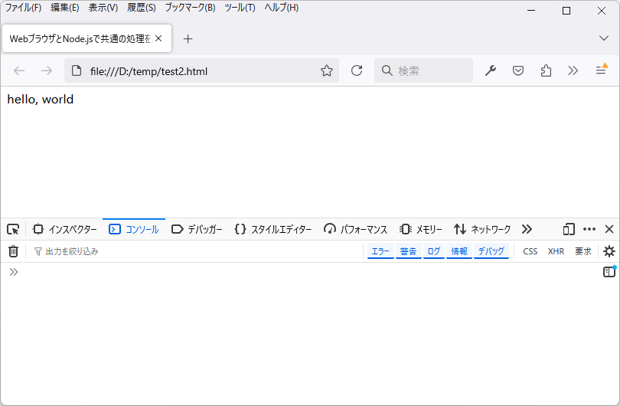Click the address bar URL text
Viewport: 620px width, 406px height.
point(148,71)
